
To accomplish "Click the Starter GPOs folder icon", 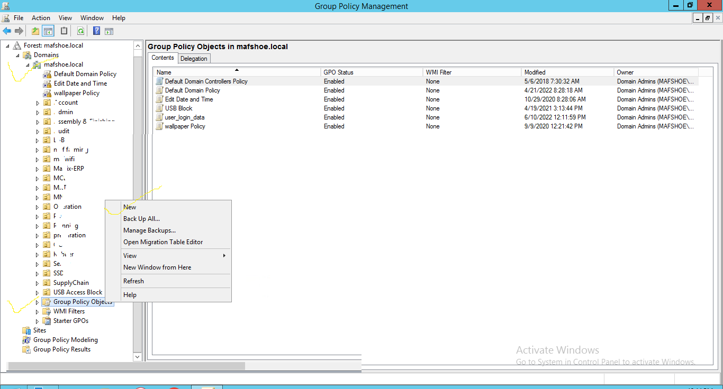I will pyautogui.click(x=47, y=321).
